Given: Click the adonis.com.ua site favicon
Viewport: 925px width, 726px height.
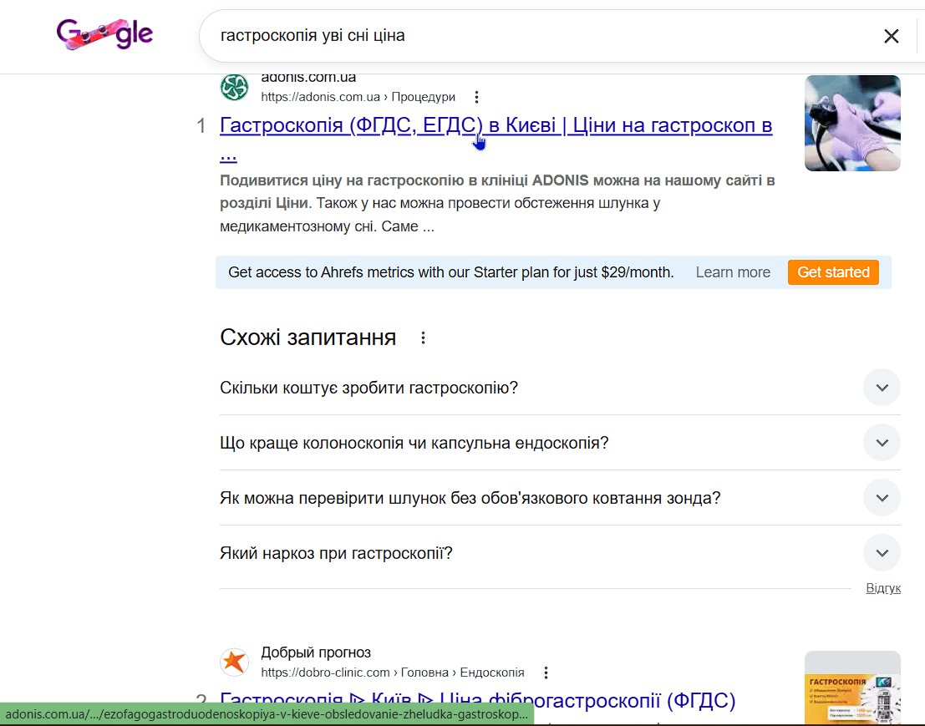Looking at the screenshot, I should 234,87.
